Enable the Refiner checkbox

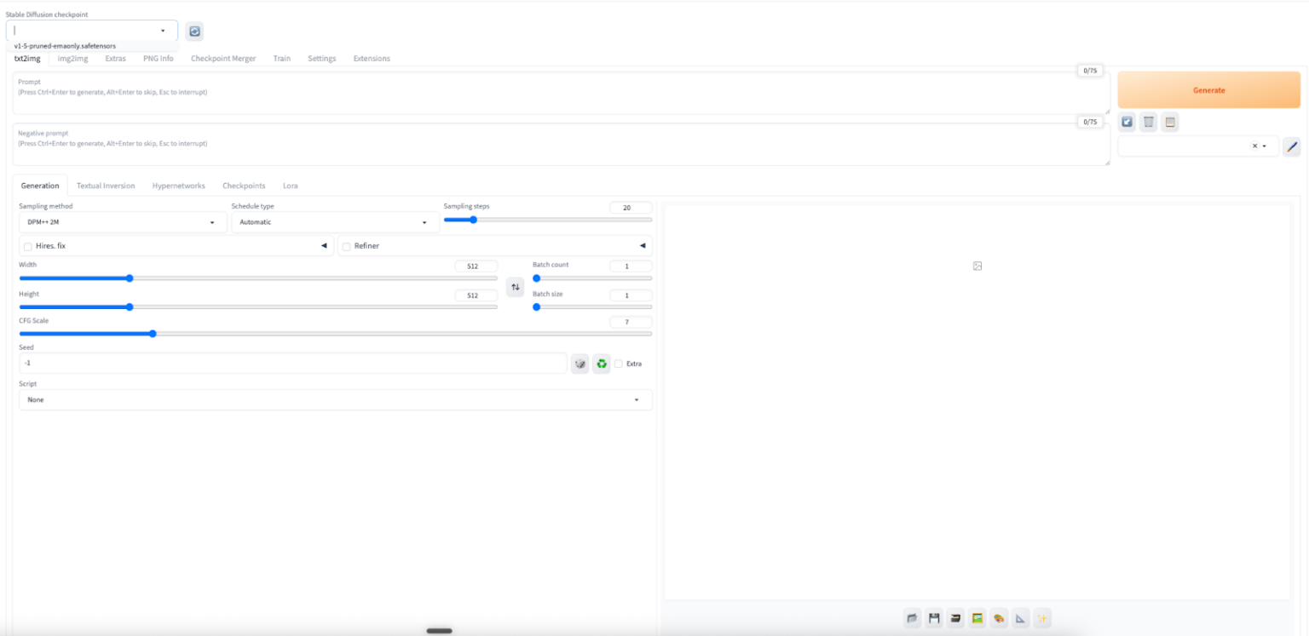[347, 246]
